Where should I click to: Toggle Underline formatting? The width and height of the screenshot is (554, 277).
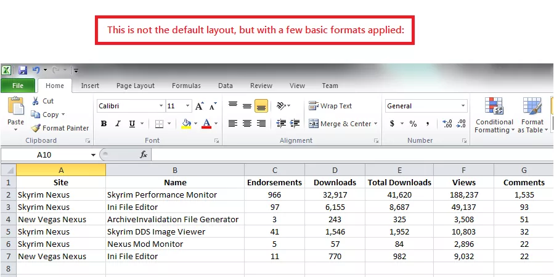pos(132,124)
